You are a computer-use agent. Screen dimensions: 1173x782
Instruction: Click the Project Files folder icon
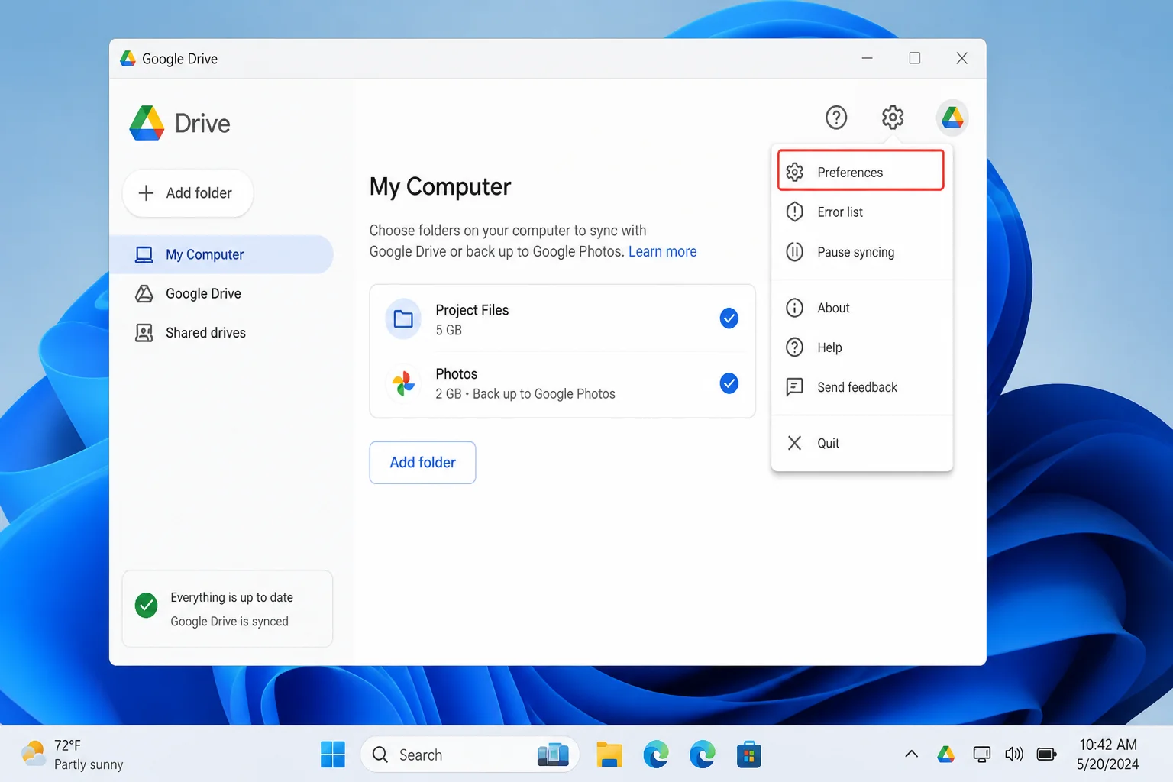(403, 318)
